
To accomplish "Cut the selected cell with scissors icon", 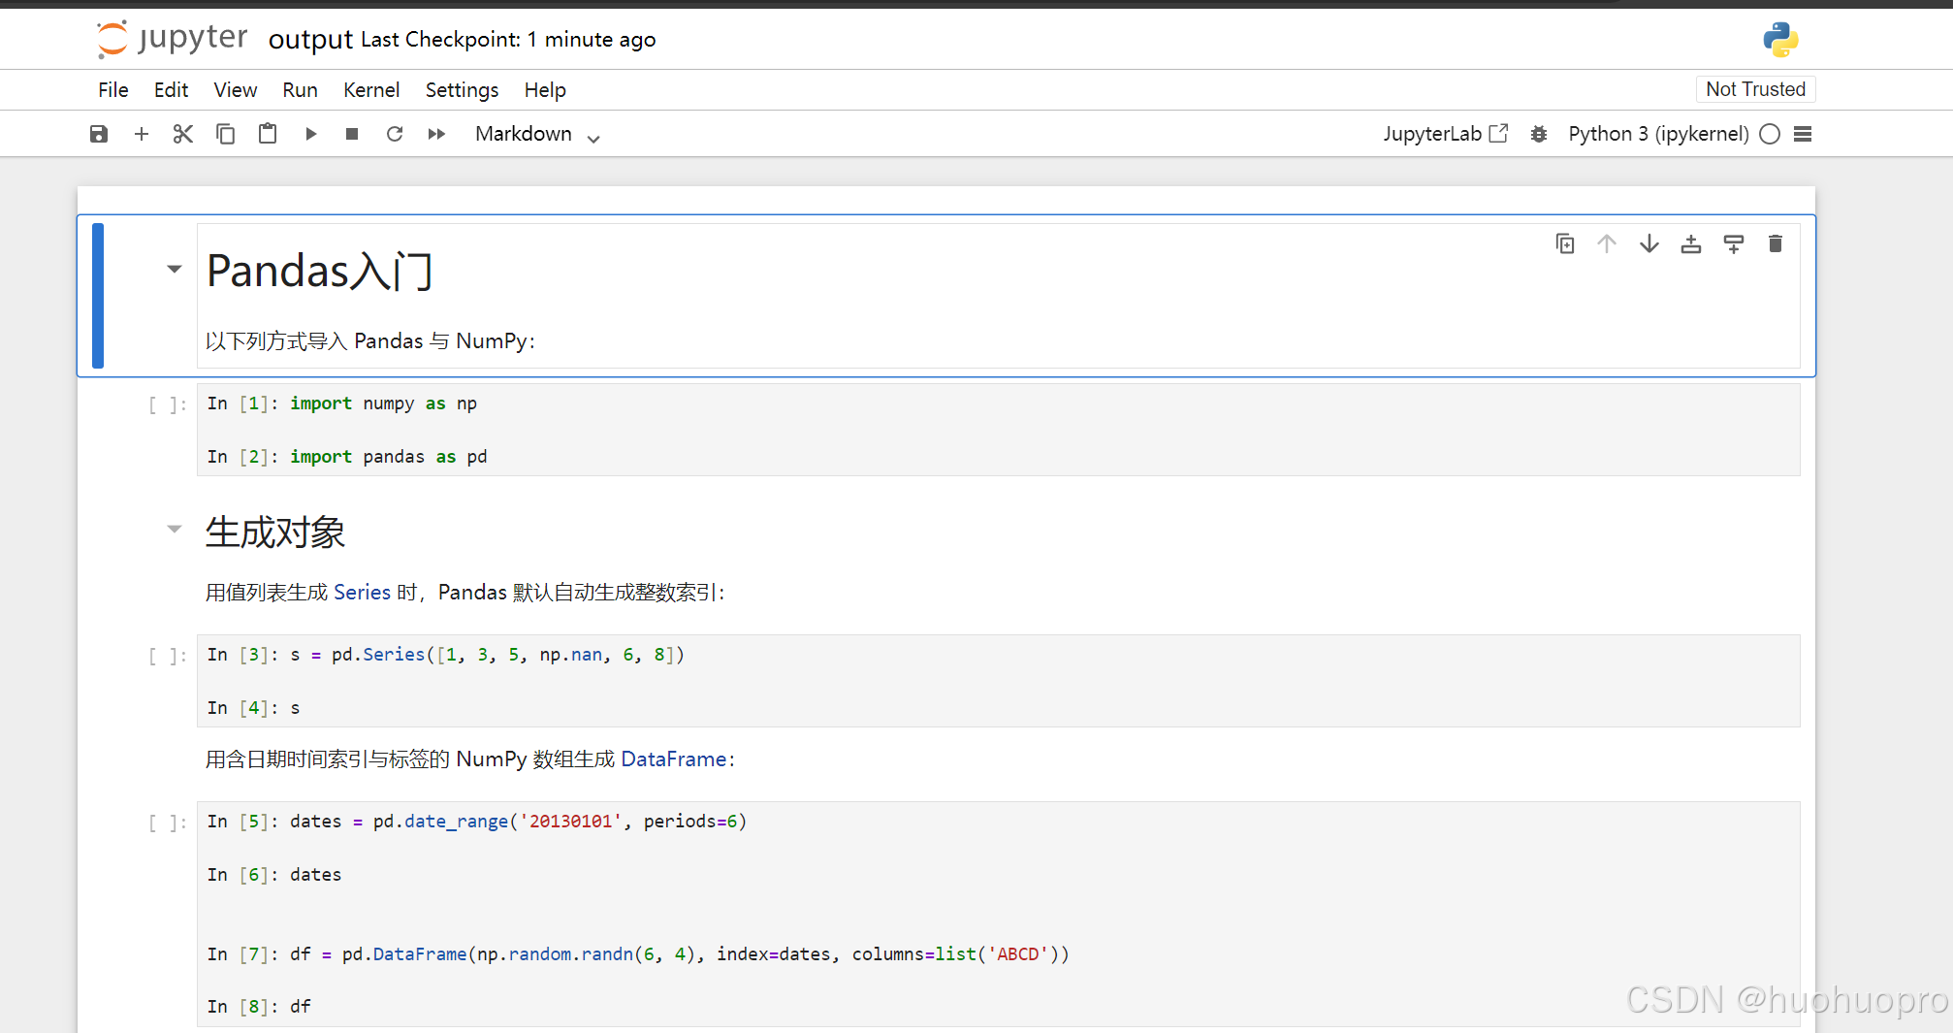I will pyautogui.click(x=183, y=134).
